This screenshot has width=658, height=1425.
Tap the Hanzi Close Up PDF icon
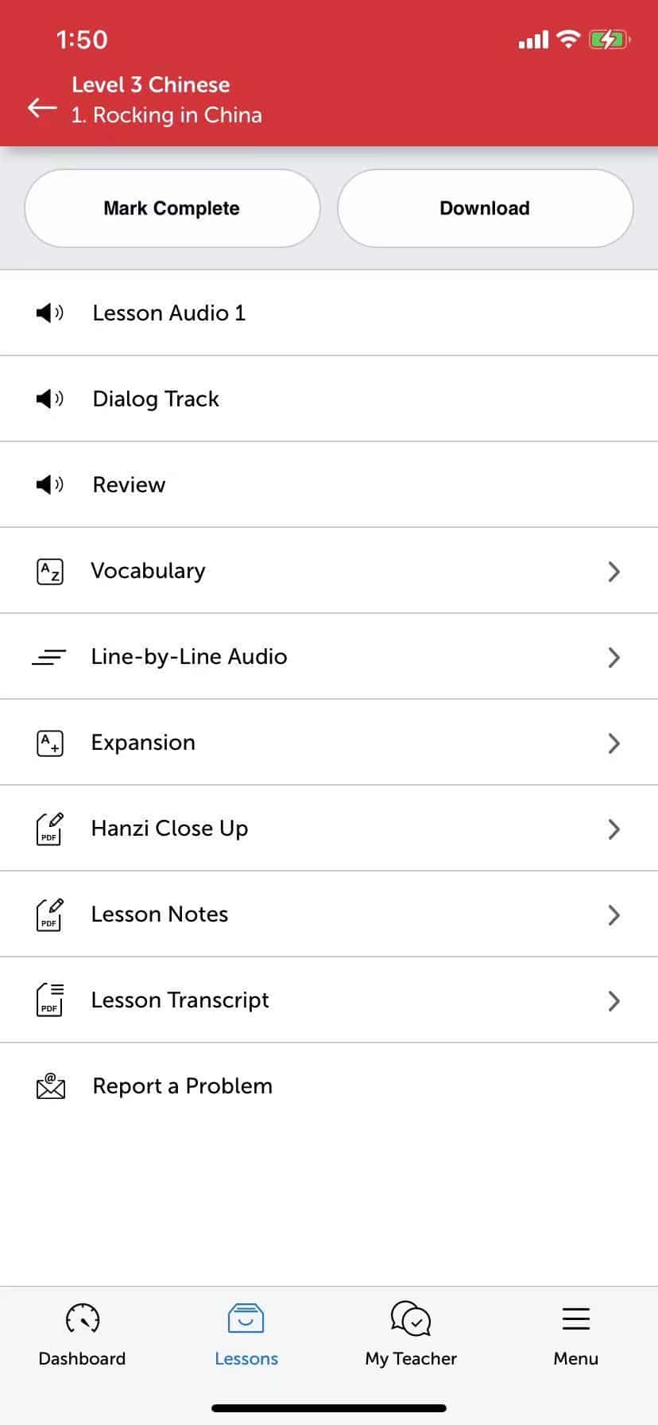[x=50, y=829]
